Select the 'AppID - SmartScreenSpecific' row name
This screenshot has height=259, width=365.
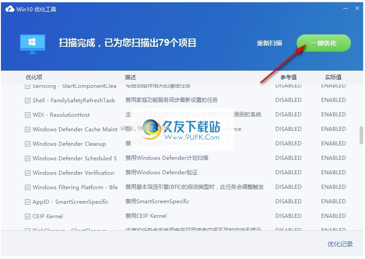[x=71, y=202]
